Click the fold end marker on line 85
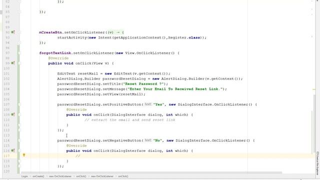 (x=19, y=12)
